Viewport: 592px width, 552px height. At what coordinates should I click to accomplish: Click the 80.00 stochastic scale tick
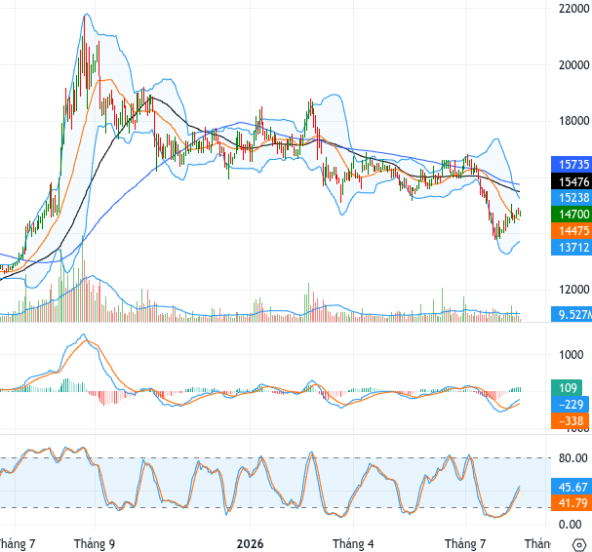click(573, 458)
